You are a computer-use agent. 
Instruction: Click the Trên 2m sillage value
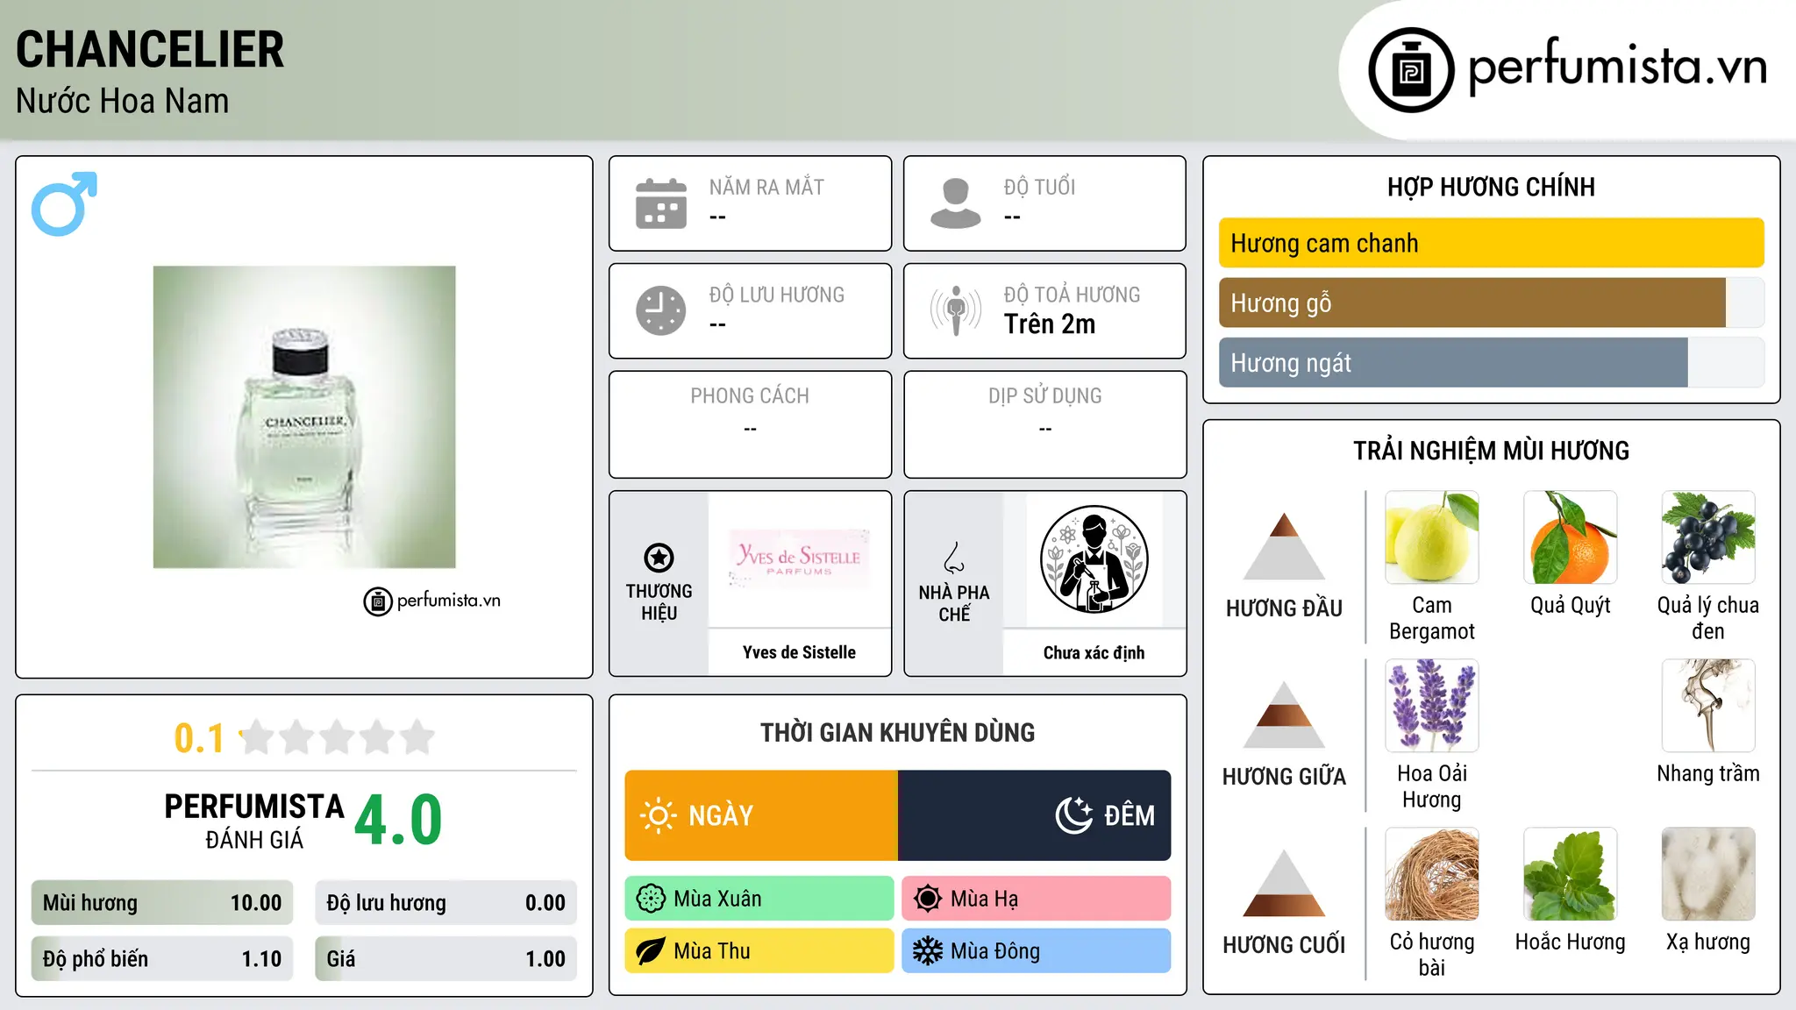(1050, 324)
